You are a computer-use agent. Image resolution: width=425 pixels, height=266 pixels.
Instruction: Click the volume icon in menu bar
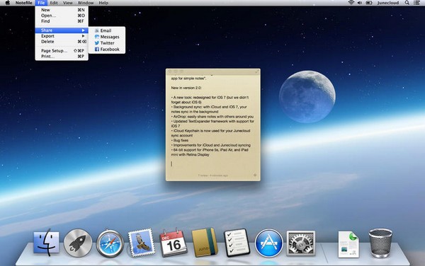pyautogui.click(x=360, y=3)
